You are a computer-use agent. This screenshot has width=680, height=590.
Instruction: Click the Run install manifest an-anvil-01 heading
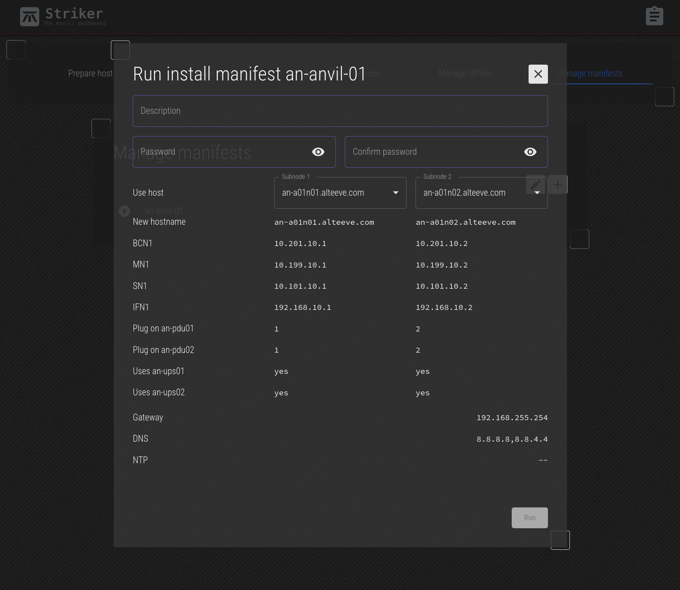coord(249,74)
